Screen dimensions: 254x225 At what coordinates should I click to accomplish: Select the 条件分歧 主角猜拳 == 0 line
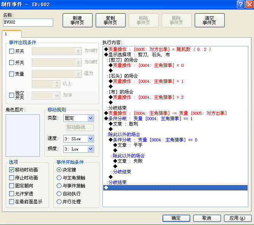pyautogui.click(x=175, y=140)
